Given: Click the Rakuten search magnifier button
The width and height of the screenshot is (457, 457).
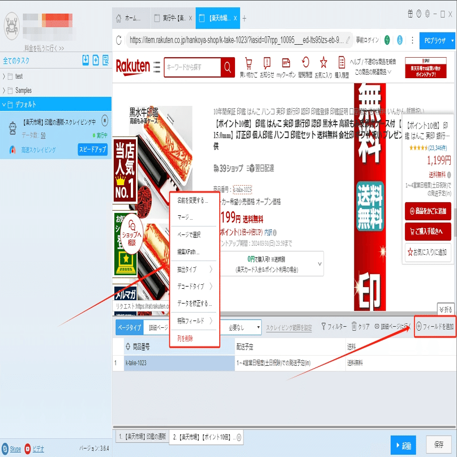Looking at the screenshot, I should pyautogui.click(x=228, y=67).
